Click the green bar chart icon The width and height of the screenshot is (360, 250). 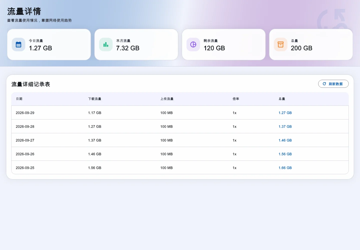106,44
